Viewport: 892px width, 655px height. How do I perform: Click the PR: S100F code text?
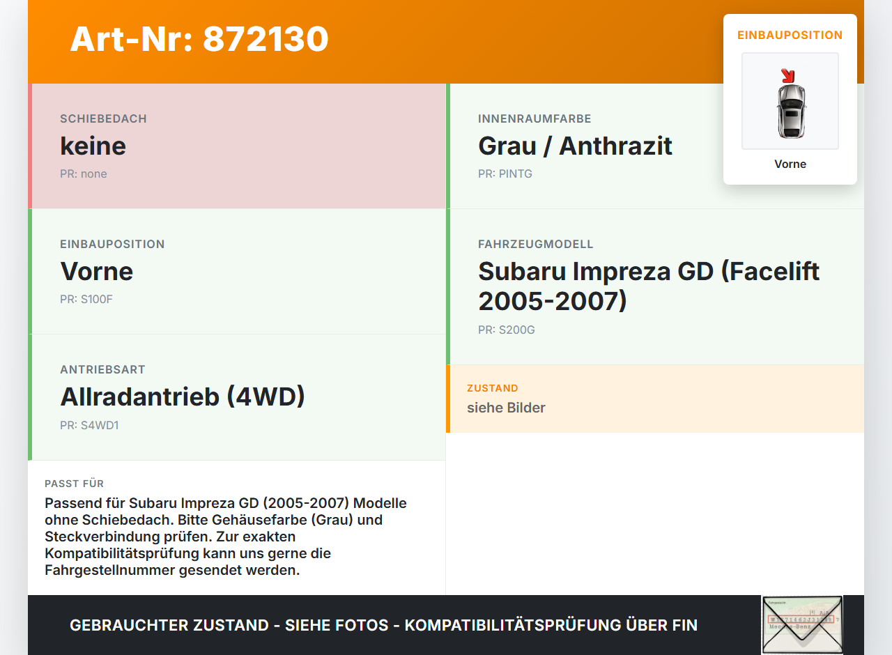coord(86,300)
